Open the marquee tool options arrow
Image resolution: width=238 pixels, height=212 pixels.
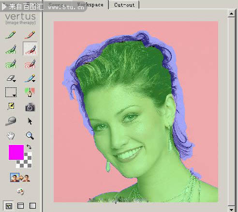[x=15, y=96]
